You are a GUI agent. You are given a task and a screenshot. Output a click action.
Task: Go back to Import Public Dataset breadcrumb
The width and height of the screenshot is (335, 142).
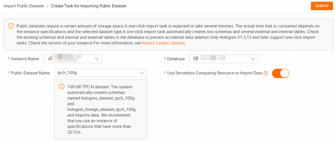point(24,6)
